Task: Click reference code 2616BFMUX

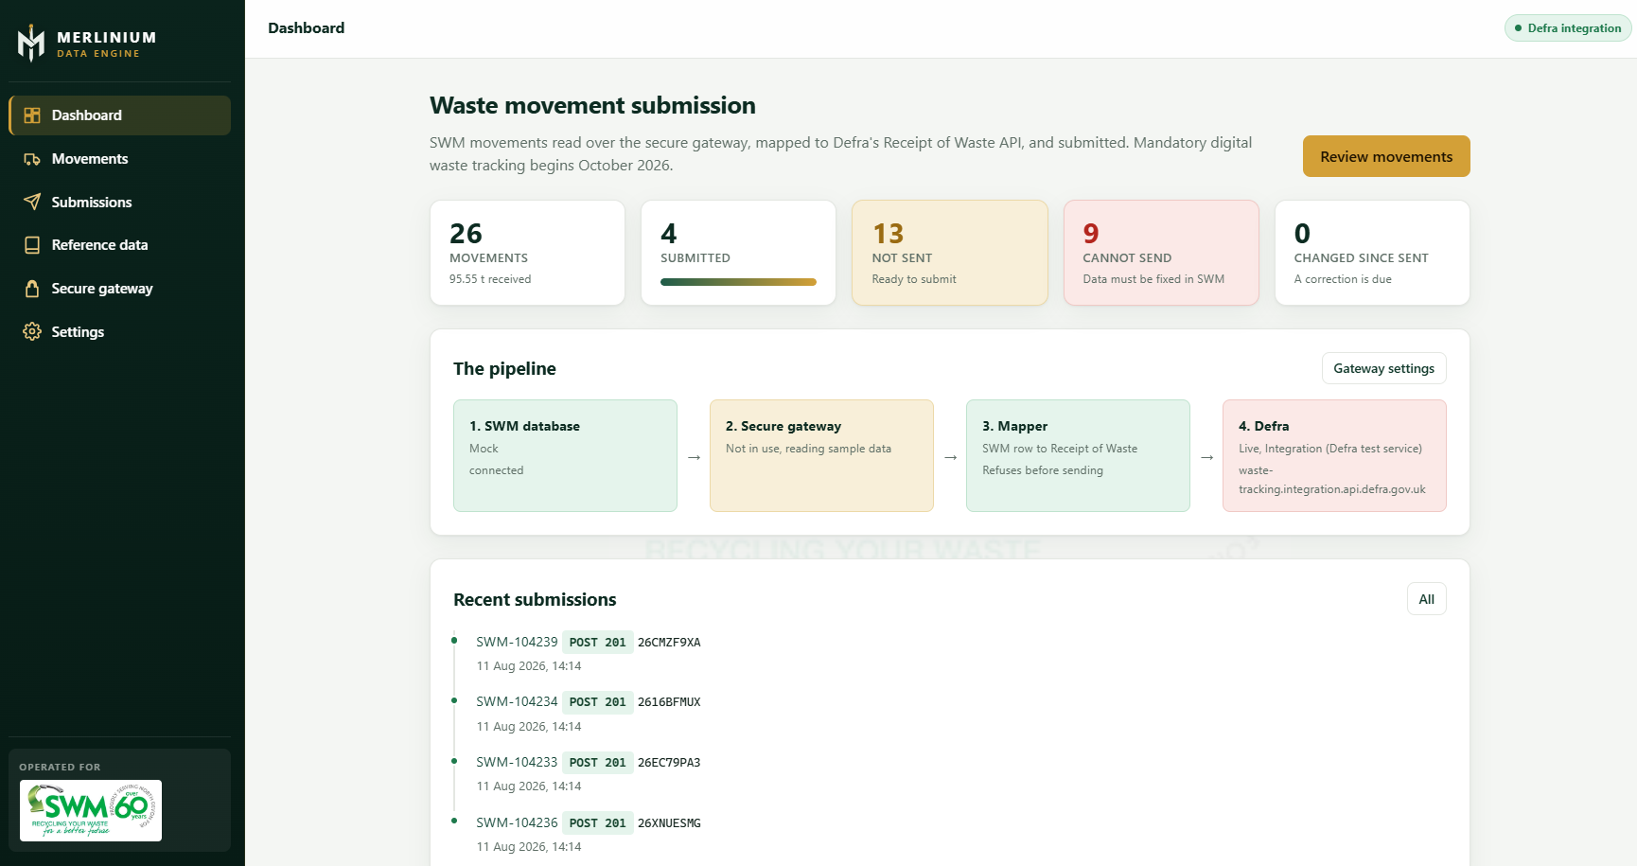Action: click(x=669, y=702)
